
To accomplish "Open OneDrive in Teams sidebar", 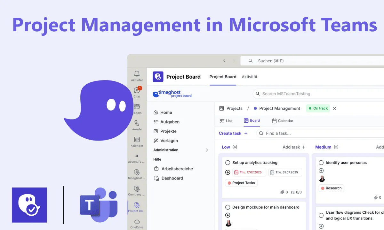I will click(137, 224).
